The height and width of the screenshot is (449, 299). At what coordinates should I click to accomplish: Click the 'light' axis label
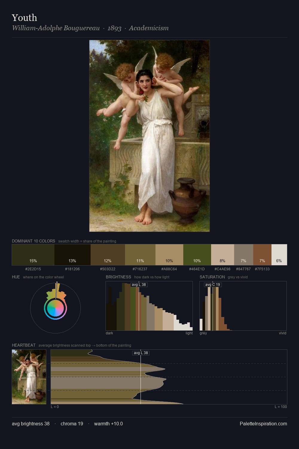[189, 333]
